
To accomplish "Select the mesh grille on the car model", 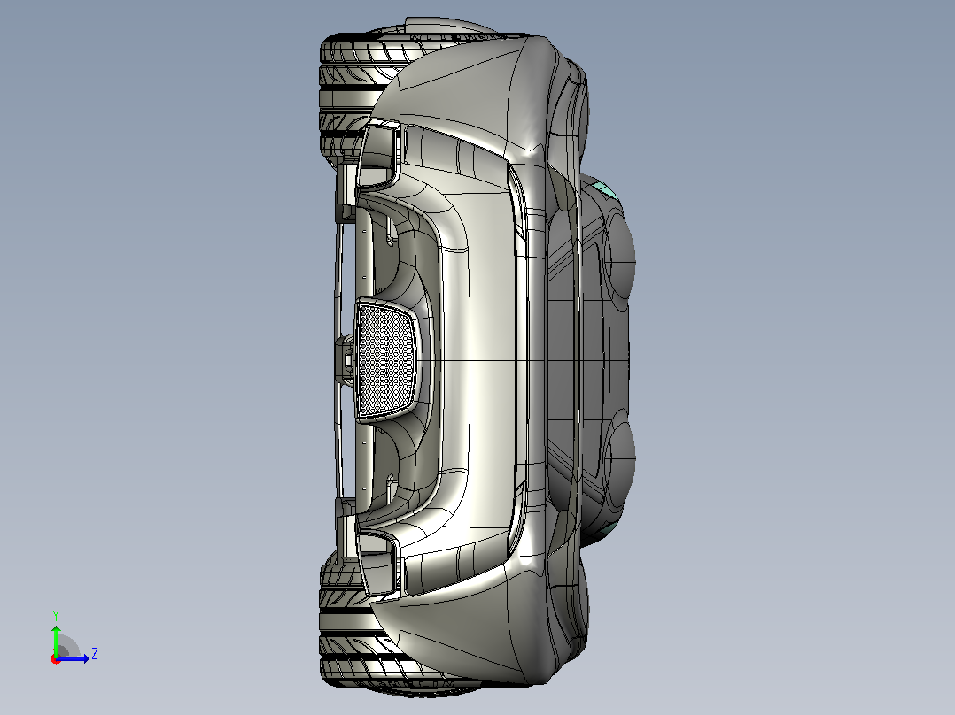I will click(384, 360).
